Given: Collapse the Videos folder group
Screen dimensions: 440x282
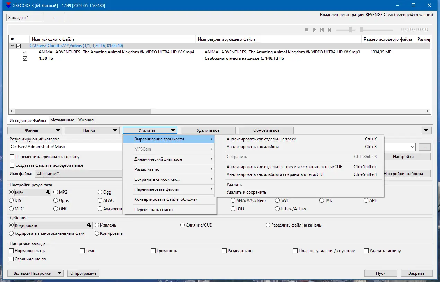Looking at the screenshot, I should (x=12, y=46).
